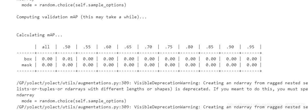Click the mask value under .50
Screen dimensions: 308x110
click(x=68, y=65)
